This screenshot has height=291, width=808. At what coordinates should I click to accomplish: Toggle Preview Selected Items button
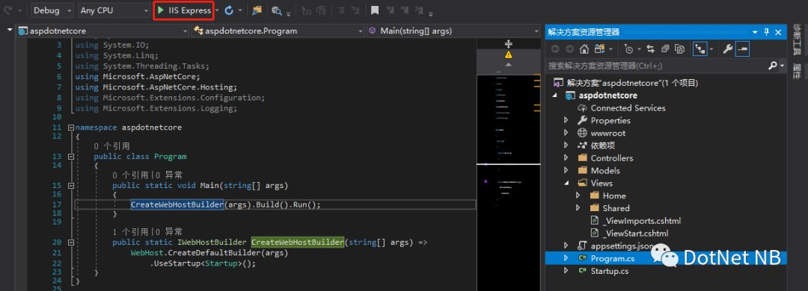click(x=743, y=48)
